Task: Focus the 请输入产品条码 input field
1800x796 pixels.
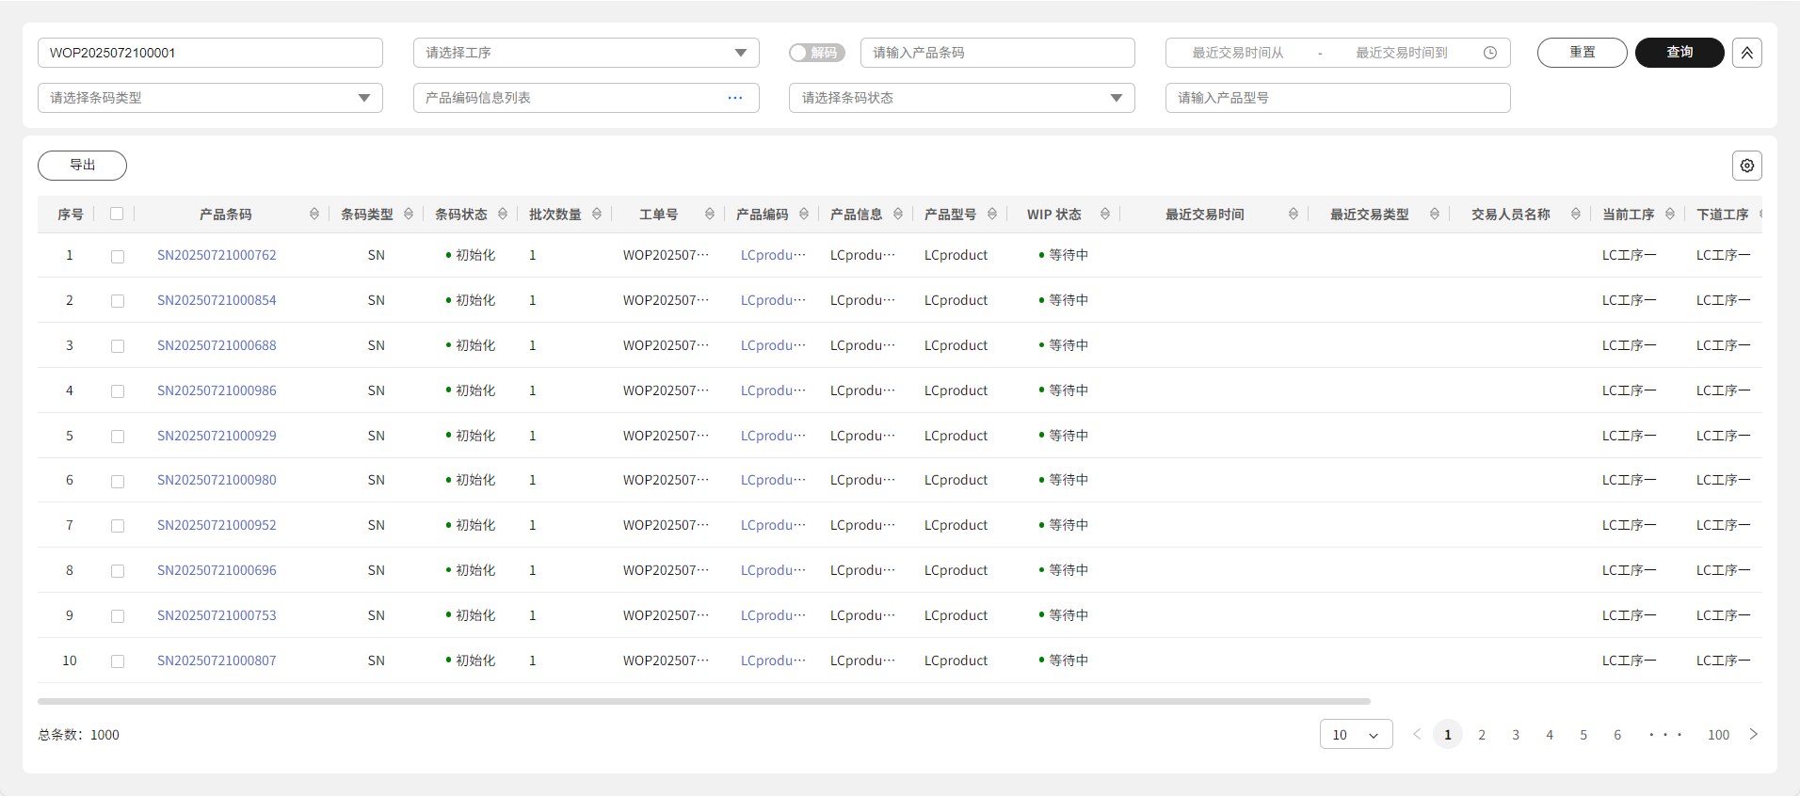Action: [x=997, y=53]
